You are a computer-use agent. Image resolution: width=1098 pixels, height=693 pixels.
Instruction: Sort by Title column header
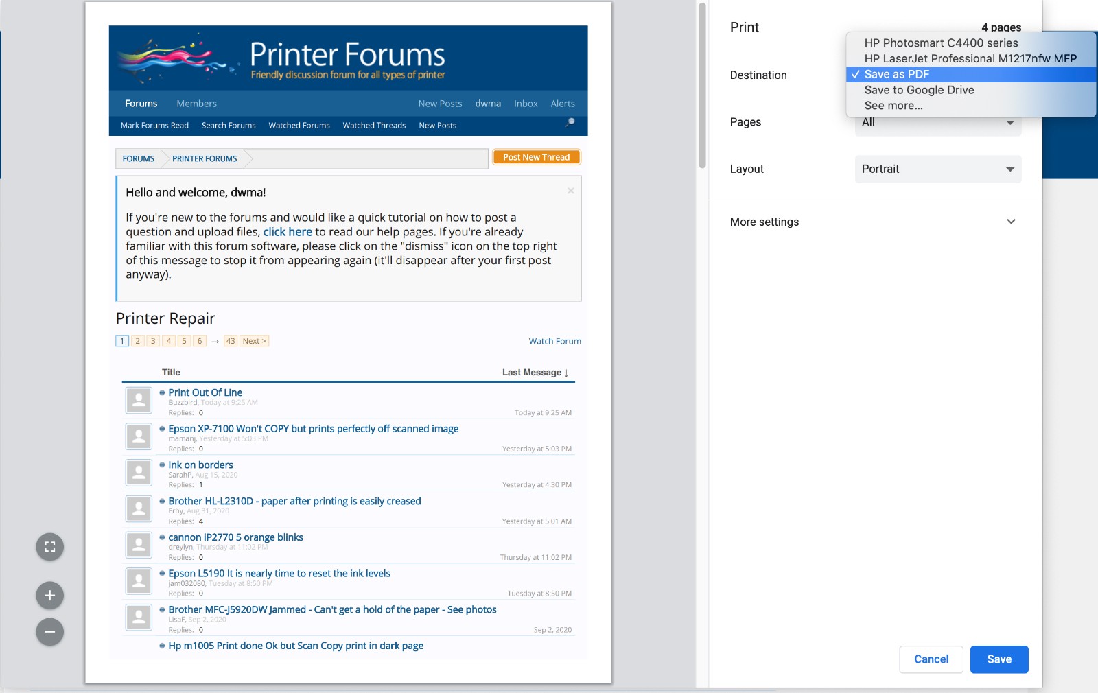[171, 373]
